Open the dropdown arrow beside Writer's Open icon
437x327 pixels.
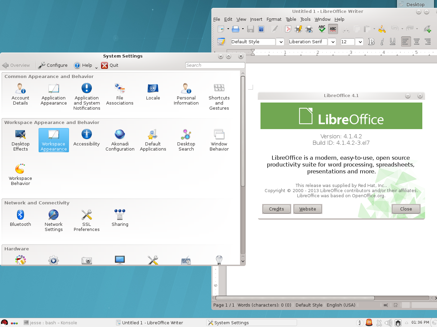click(x=243, y=29)
